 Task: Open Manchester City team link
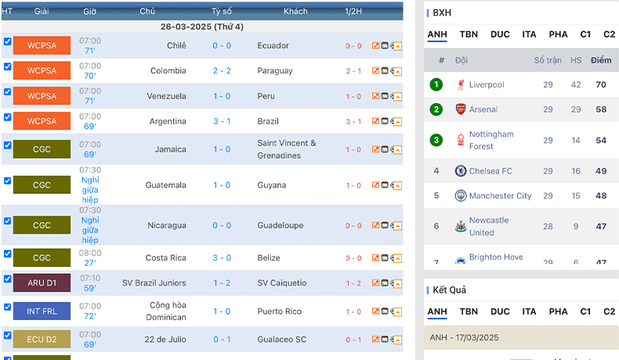click(x=500, y=196)
